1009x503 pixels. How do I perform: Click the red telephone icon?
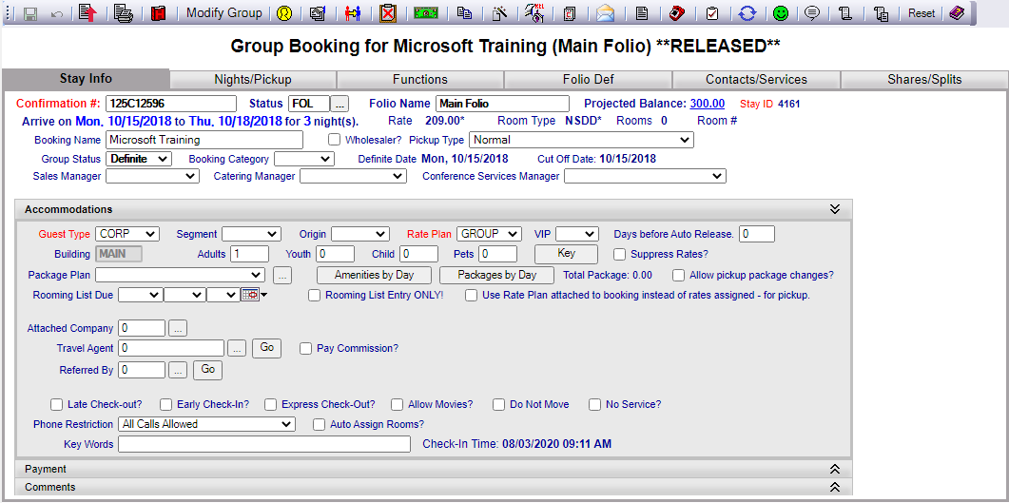tap(676, 13)
